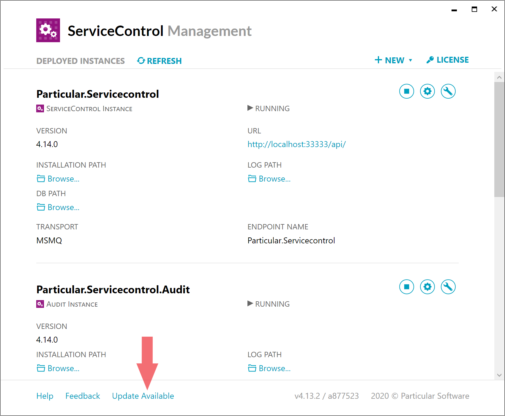Click the endpoint name value Particular.Servicecontrol
The width and height of the screenshot is (505, 416).
pos(291,240)
